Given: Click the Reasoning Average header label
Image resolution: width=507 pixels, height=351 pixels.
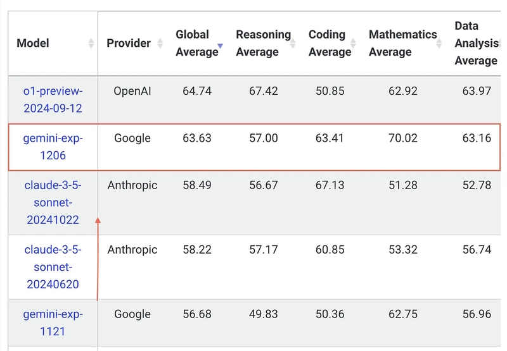Looking at the screenshot, I should click(x=263, y=43).
